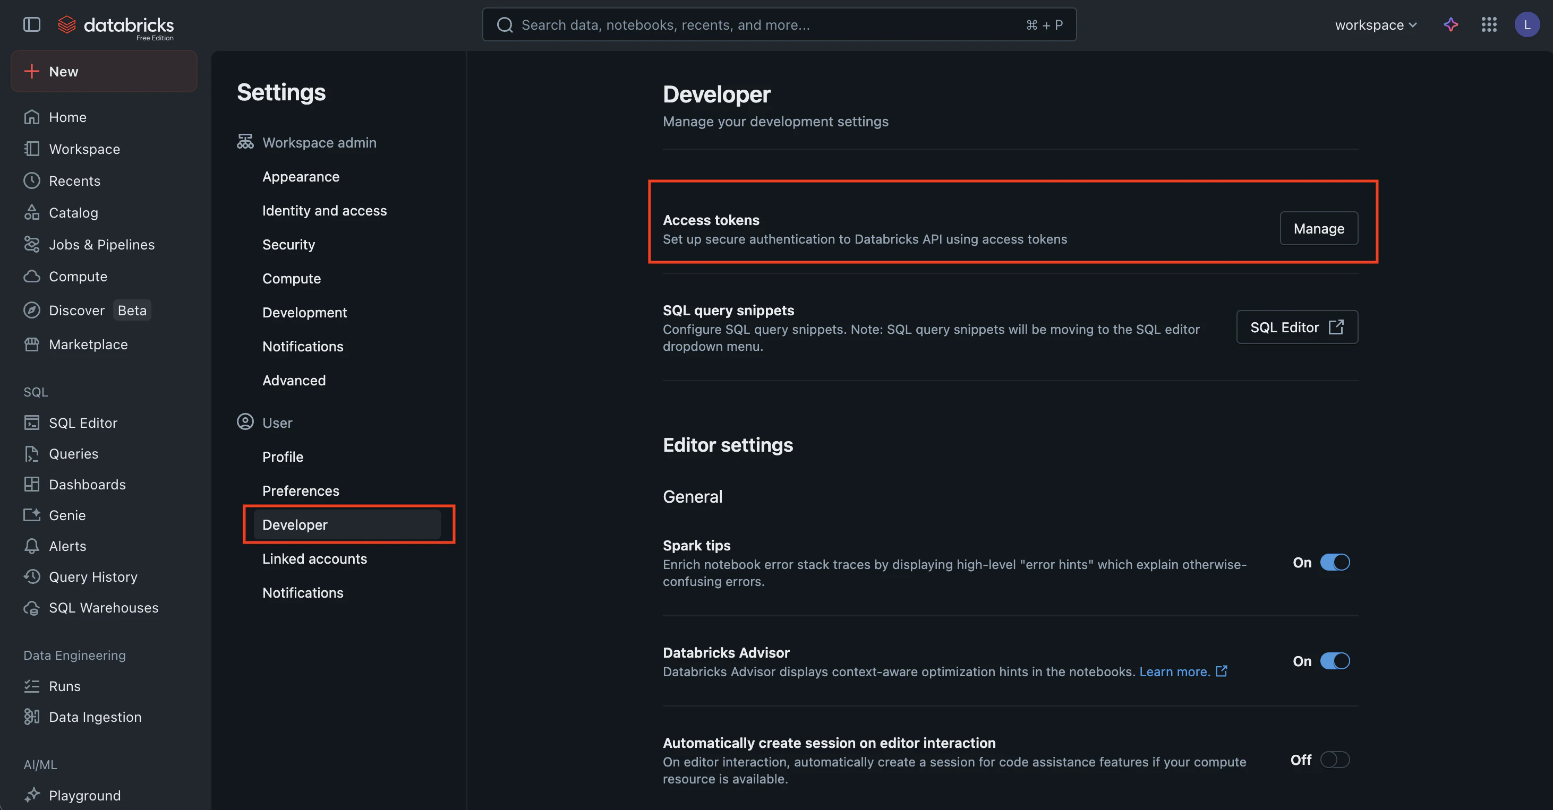
Task: Open the Linked accounts settings
Action: click(x=315, y=559)
